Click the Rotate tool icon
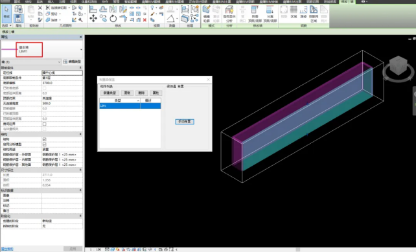416x252 pixels. [113, 18]
